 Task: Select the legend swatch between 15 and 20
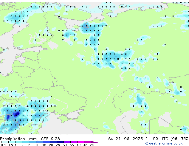(46, 142)
